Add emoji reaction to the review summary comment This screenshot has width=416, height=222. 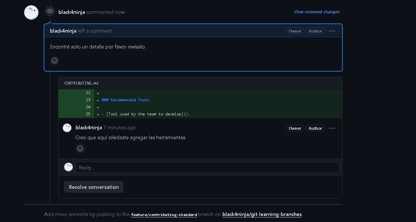pyautogui.click(x=55, y=61)
